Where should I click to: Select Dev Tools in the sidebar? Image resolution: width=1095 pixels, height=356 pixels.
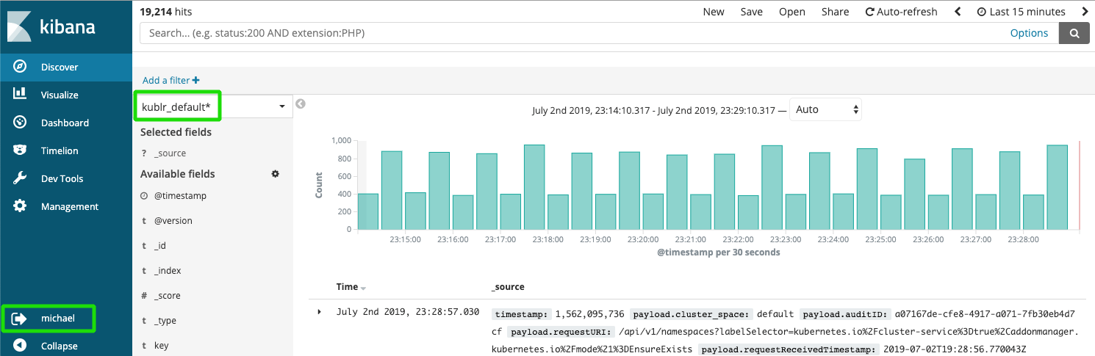[x=66, y=178]
